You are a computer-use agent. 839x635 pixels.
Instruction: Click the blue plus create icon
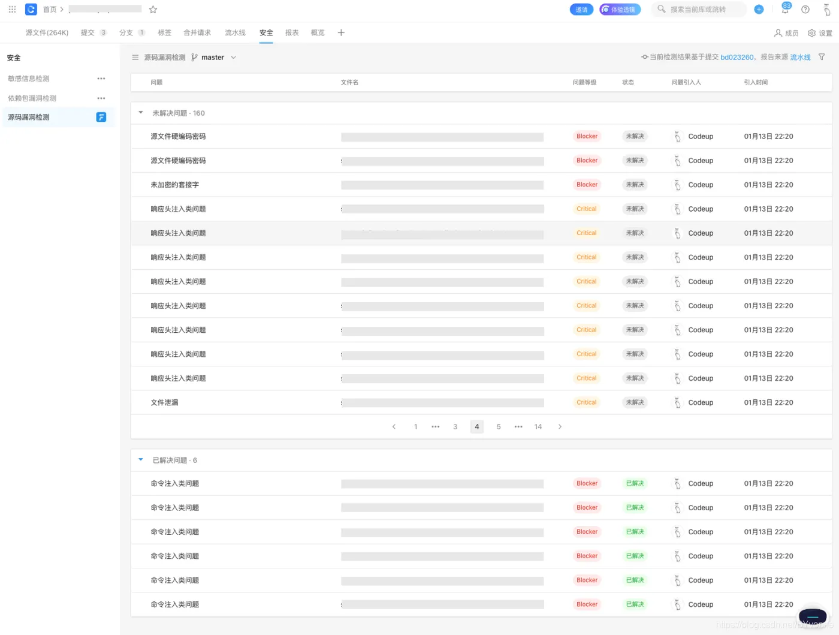coord(759,10)
